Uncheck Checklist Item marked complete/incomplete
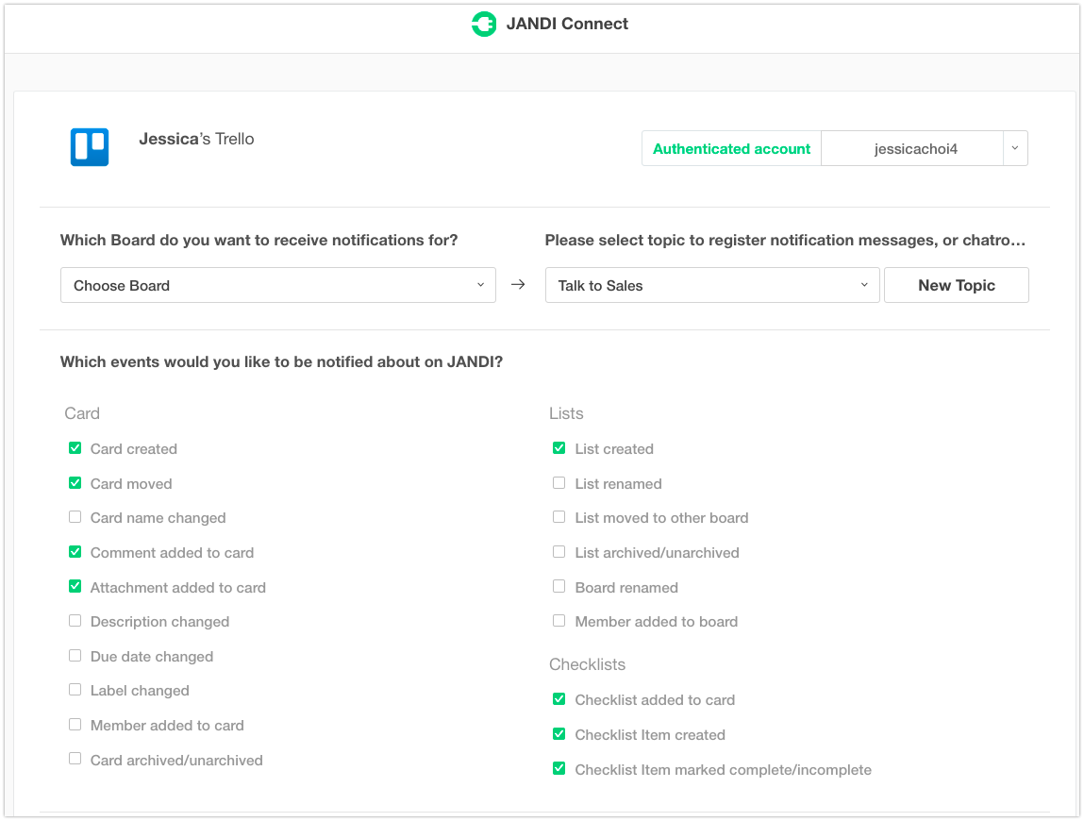Viewport: 1084px width, 821px height. [x=559, y=768]
